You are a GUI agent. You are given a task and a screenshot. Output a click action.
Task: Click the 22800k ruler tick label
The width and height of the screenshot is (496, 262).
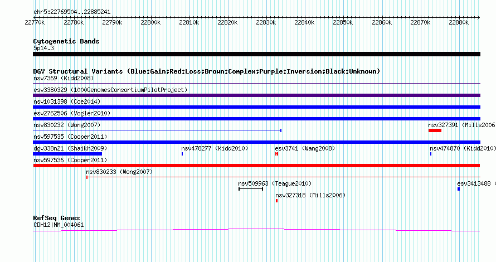pos(150,22)
